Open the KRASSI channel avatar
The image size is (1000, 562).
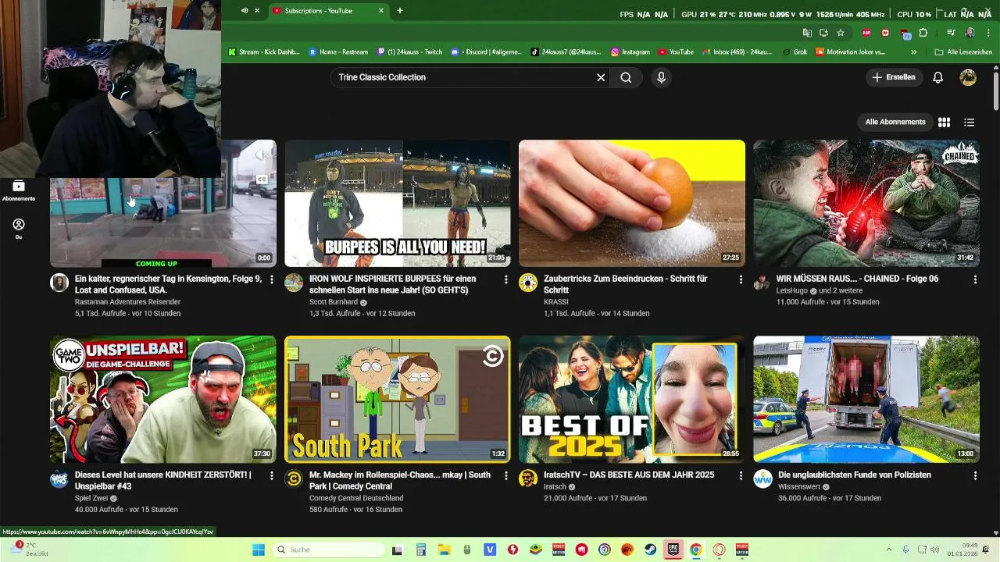(x=528, y=283)
